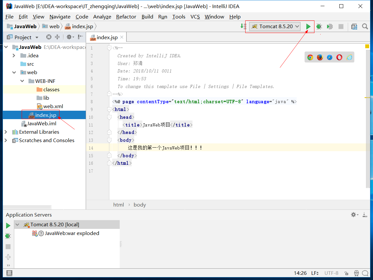Open the VCS menu
Screen dimensions: 373x280
pos(195,17)
